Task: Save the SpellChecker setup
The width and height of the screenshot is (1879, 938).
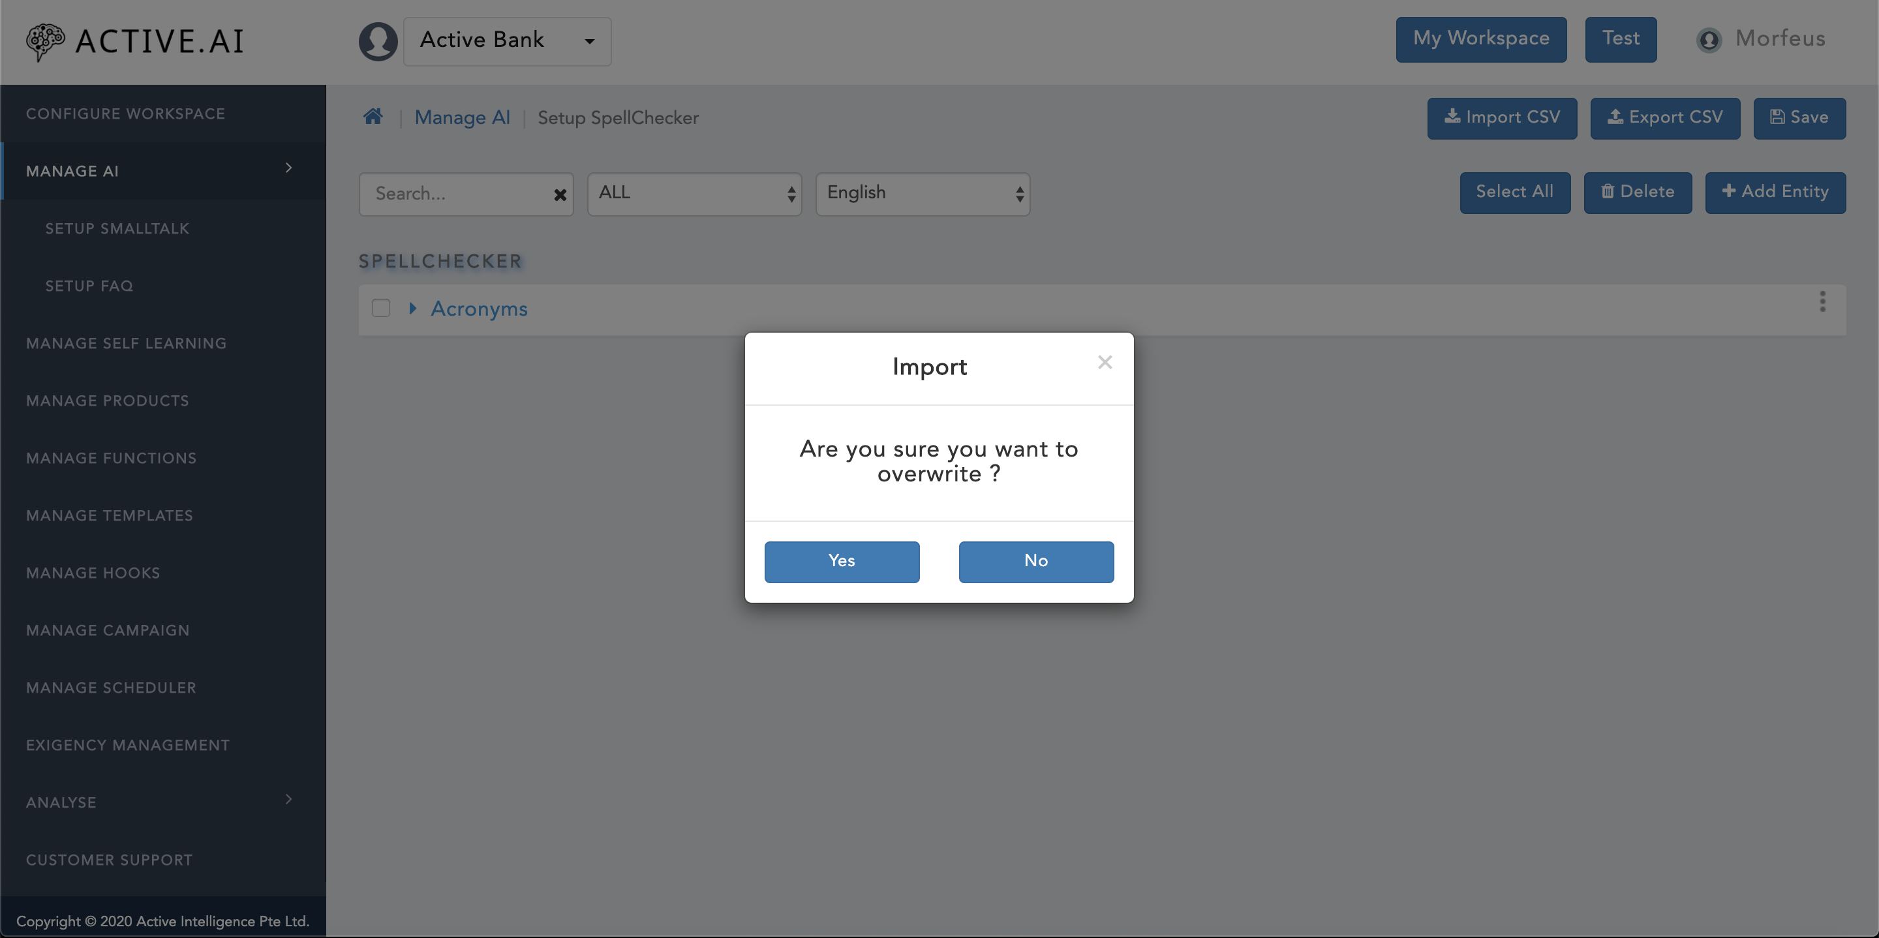Action: 1799,118
